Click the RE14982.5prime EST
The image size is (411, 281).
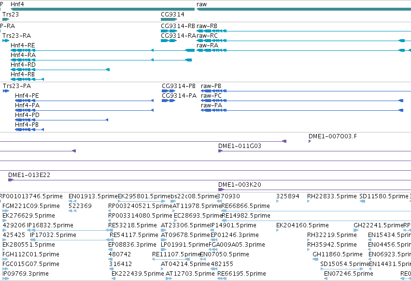click(246, 216)
